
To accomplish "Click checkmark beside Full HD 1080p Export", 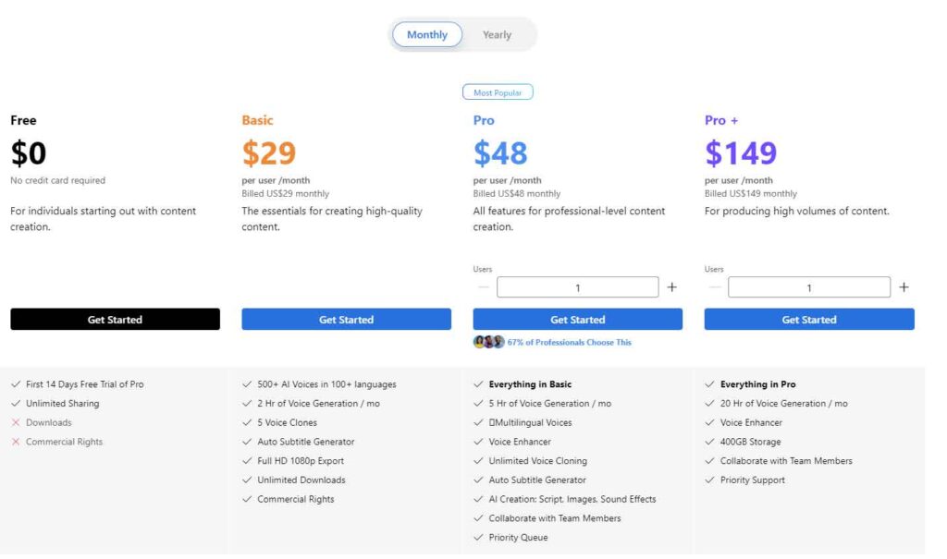I will click(x=248, y=461).
